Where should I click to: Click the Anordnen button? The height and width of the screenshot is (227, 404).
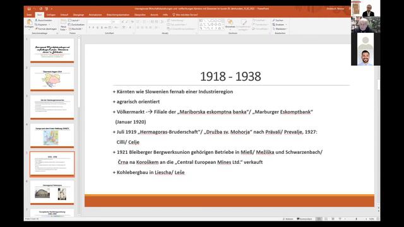[x=230, y=24]
